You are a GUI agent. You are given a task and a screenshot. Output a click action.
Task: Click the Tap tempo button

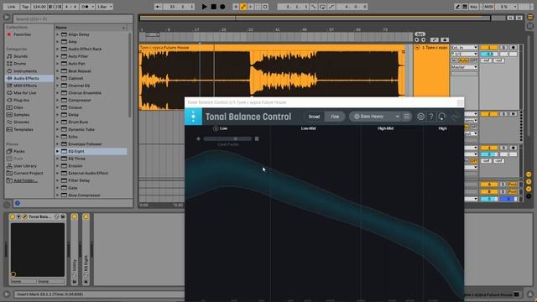coord(25,7)
